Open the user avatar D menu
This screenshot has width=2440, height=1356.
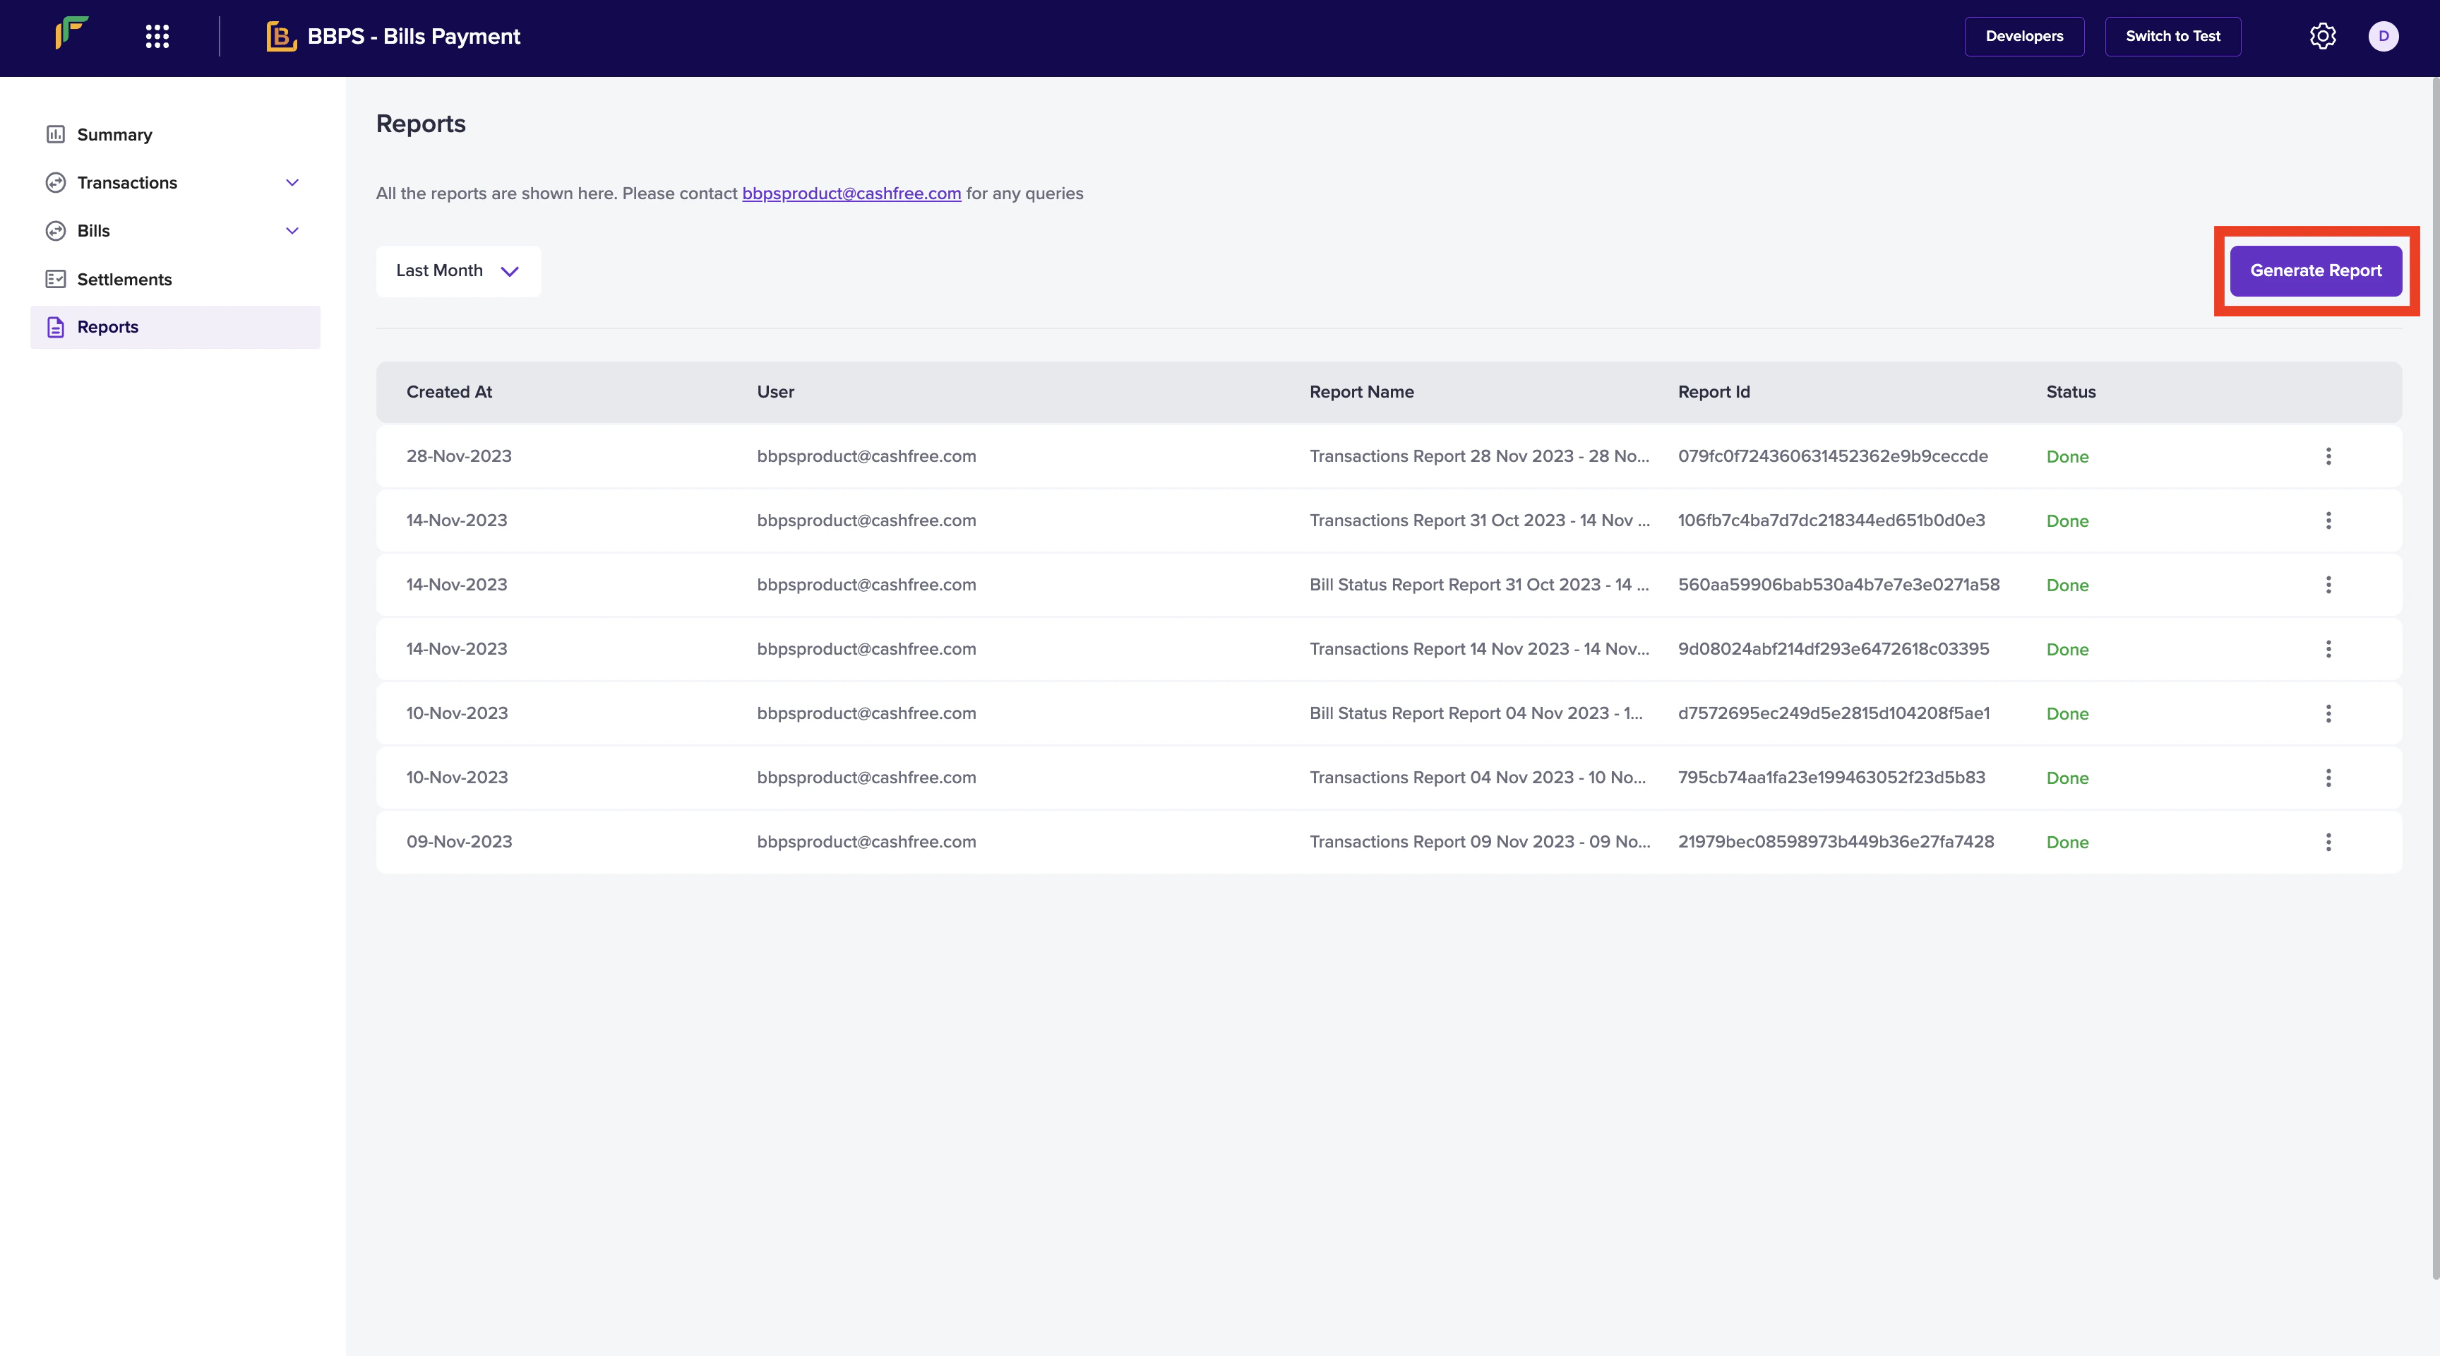[x=2384, y=36]
